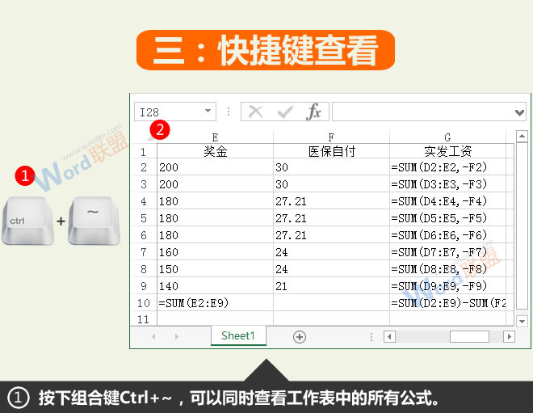Viewport: 533px width, 413px height.
Task: Expand the formula bar with chevron
Action: click(x=519, y=112)
